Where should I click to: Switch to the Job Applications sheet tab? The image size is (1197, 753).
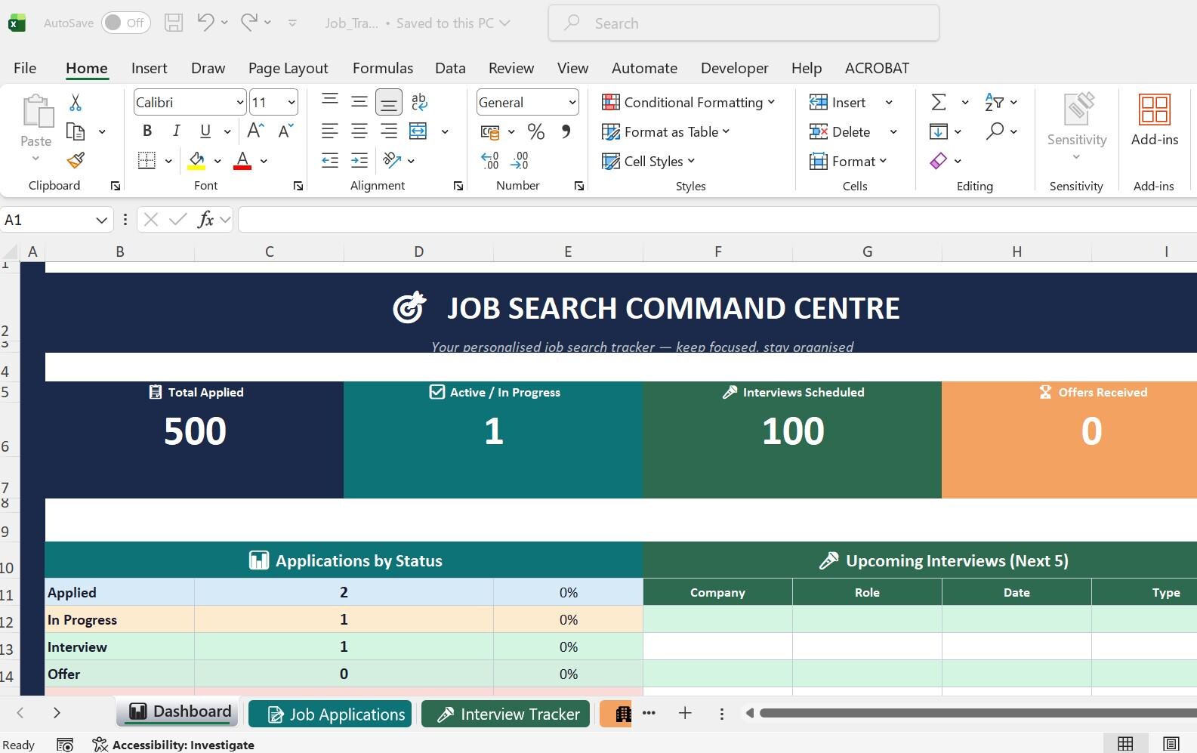330,714
